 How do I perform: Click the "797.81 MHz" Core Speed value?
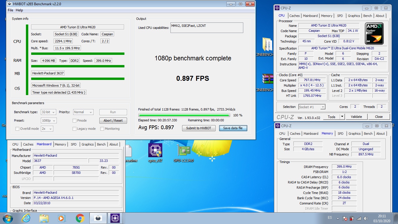[x=312, y=80]
